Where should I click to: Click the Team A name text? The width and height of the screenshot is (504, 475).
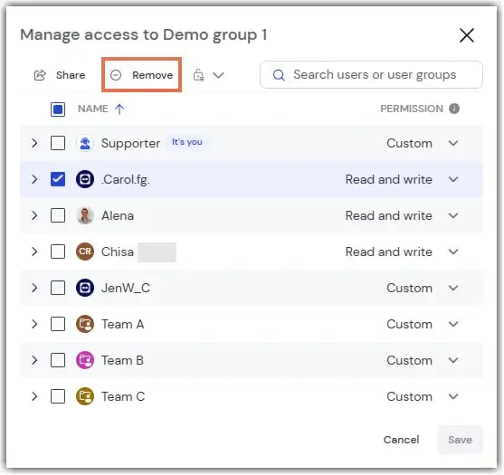(x=122, y=324)
